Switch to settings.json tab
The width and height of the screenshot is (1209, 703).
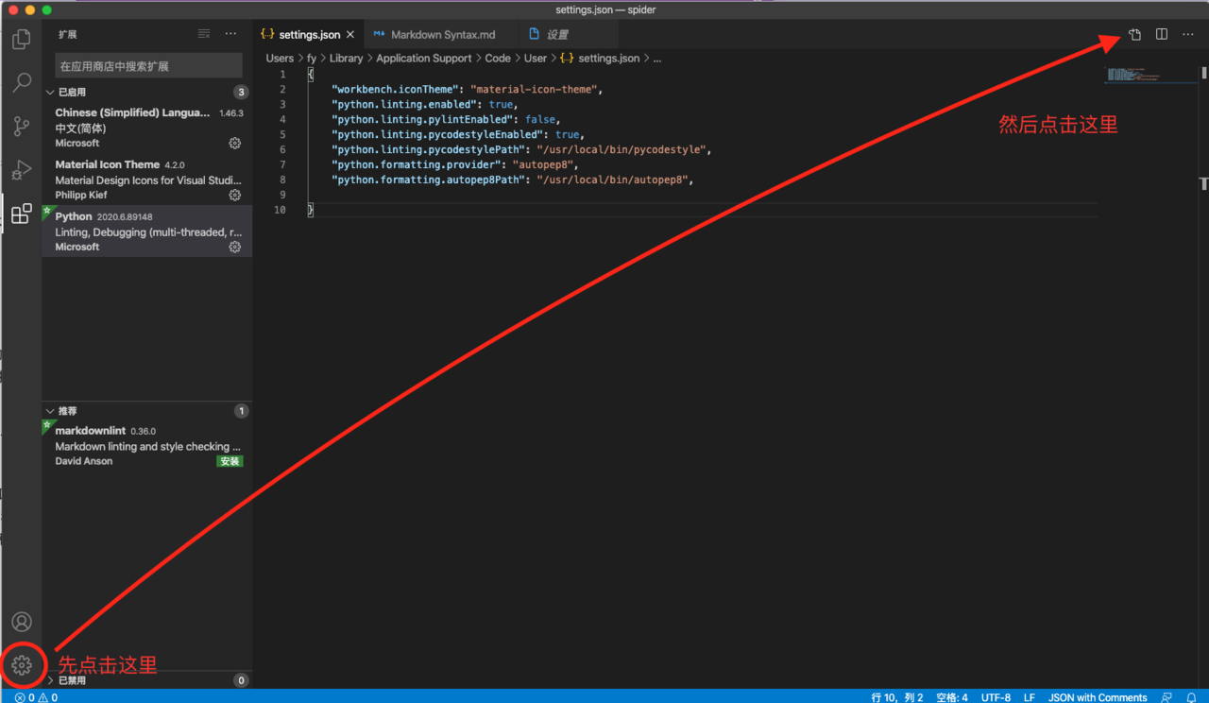308,35
